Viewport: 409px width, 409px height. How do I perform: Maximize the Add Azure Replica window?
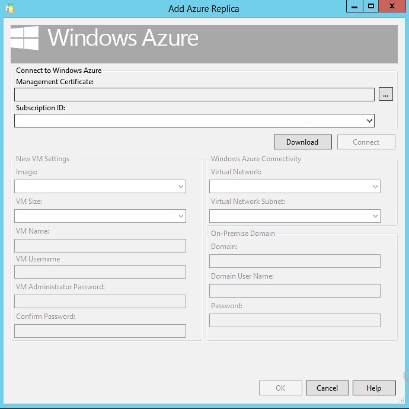370,6
